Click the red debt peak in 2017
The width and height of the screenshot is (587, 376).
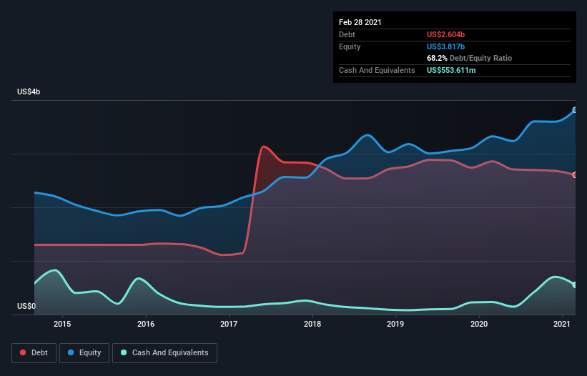[x=264, y=147]
